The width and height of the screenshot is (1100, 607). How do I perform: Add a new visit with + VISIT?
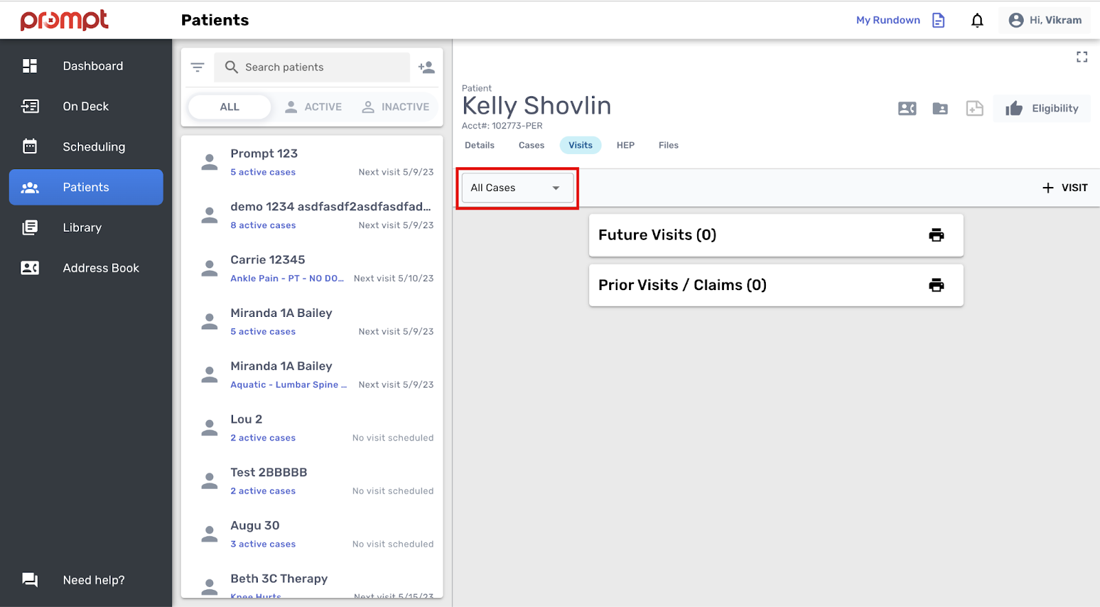click(1065, 188)
